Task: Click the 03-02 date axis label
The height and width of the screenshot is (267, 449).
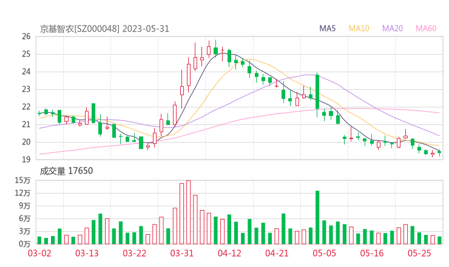Action: pyautogui.click(x=39, y=253)
